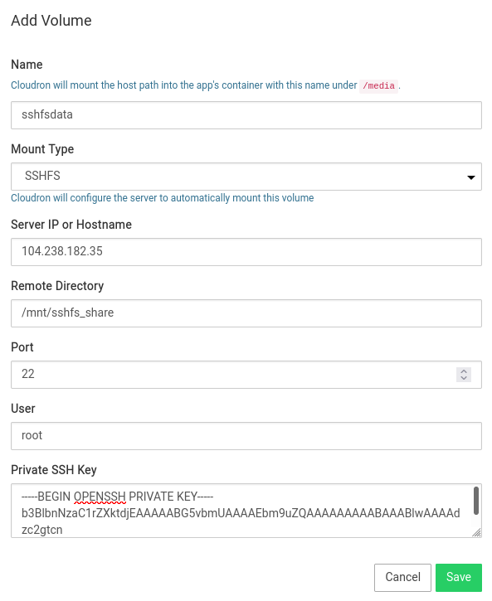Focus the Server IP or Hostname field
The image size is (492, 601).
point(246,252)
